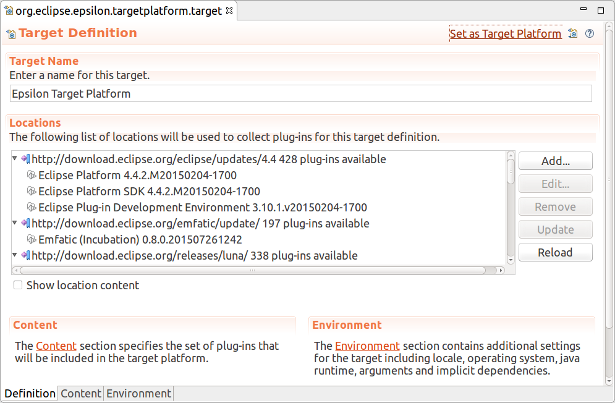
Task: Select the plugin icon beside Eclipse Platform SDK
Action: tap(32, 191)
